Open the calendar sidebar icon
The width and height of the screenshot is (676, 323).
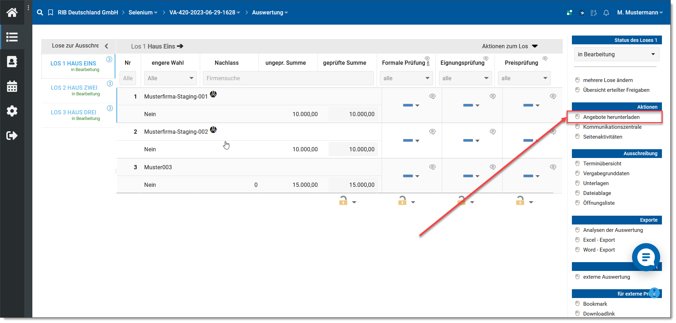pyautogui.click(x=12, y=86)
